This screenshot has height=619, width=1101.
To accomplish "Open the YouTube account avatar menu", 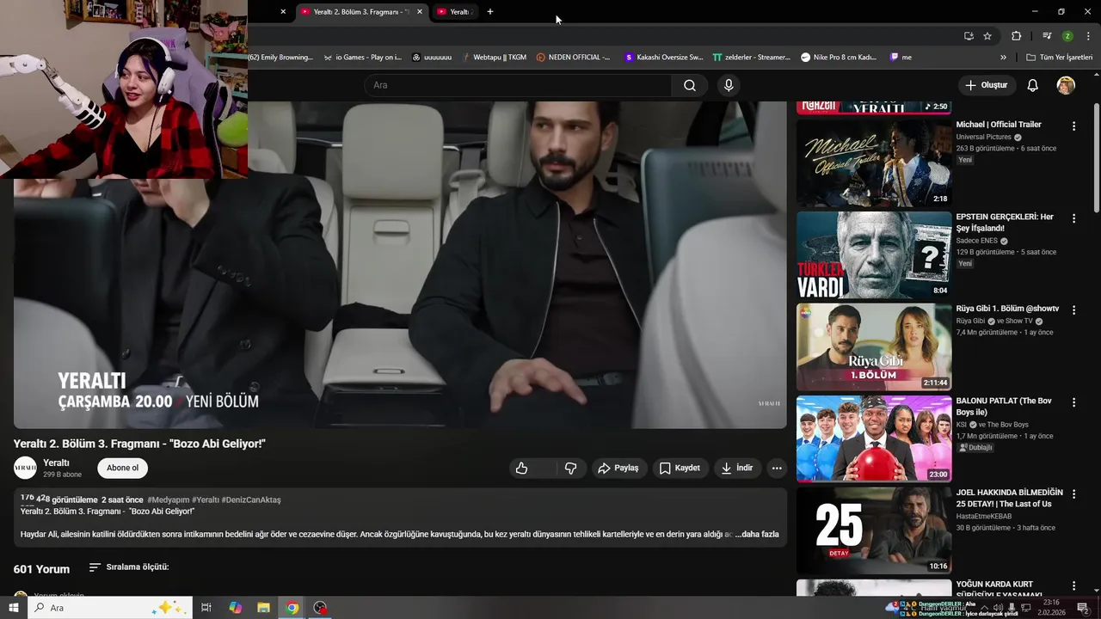I will (1066, 85).
